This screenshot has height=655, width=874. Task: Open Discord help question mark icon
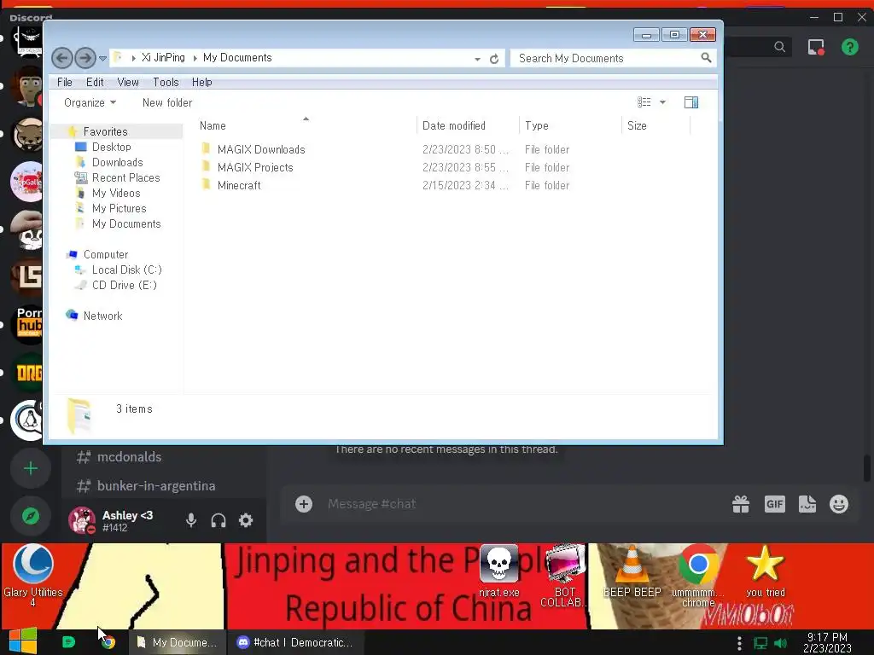[x=849, y=47]
